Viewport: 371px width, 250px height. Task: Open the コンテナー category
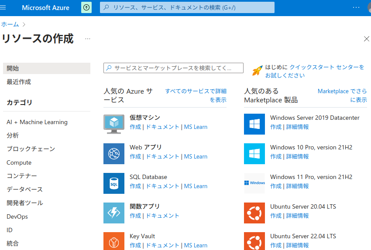pyautogui.click(x=22, y=176)
